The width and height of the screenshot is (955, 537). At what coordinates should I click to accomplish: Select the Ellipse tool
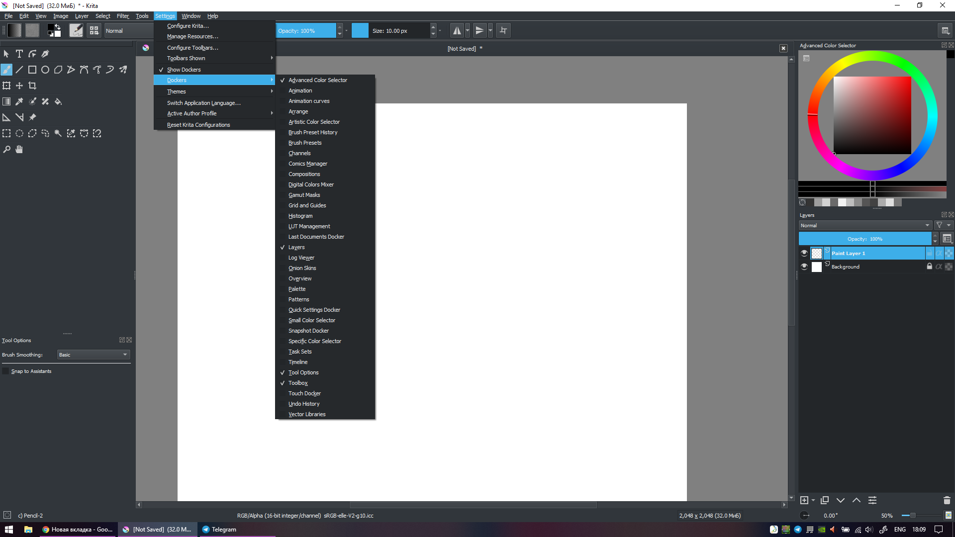pos(45,70)
